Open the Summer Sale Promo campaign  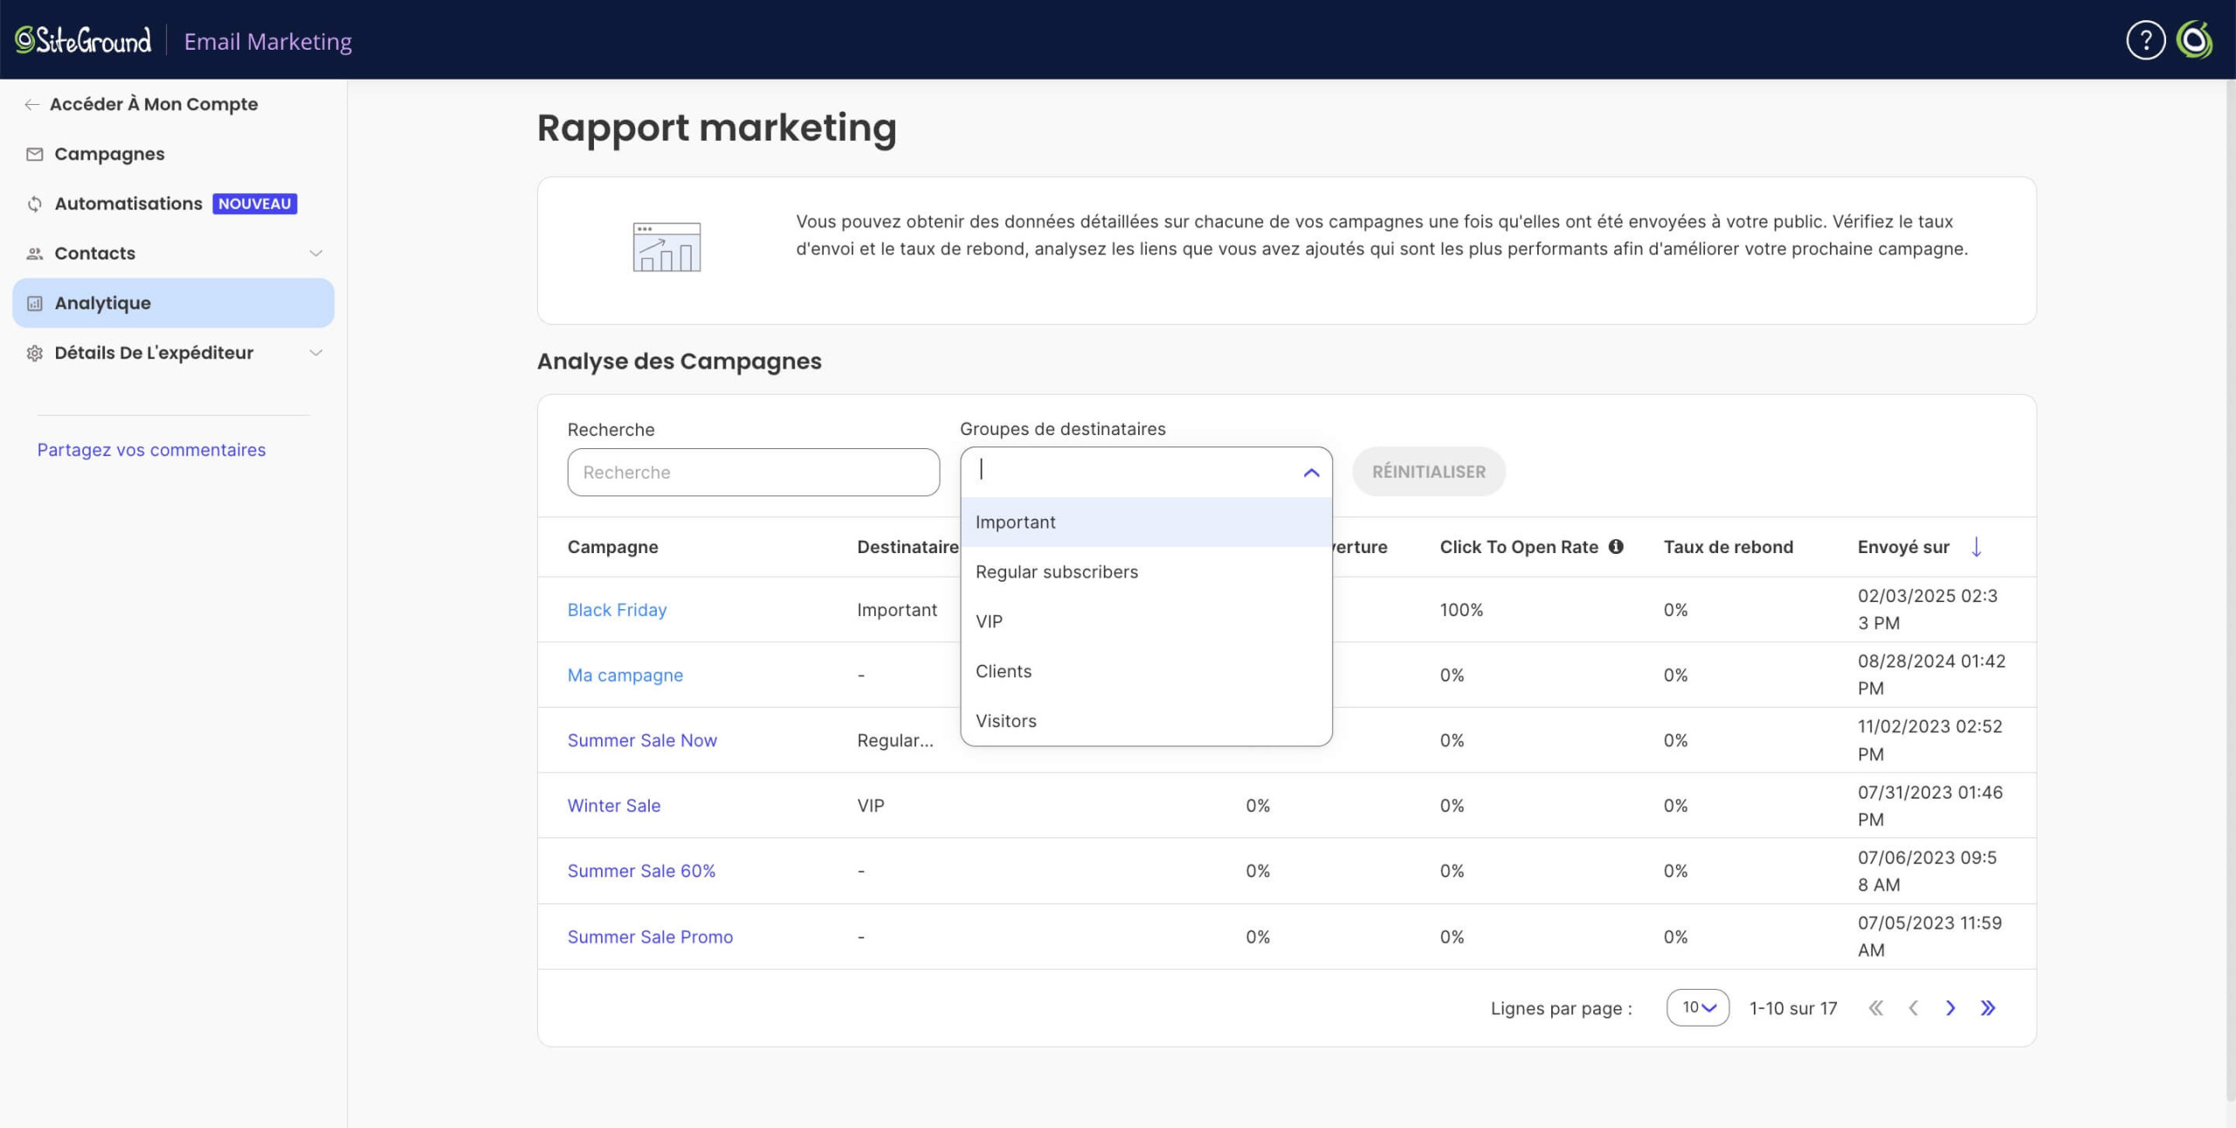[x=650, y=937]
